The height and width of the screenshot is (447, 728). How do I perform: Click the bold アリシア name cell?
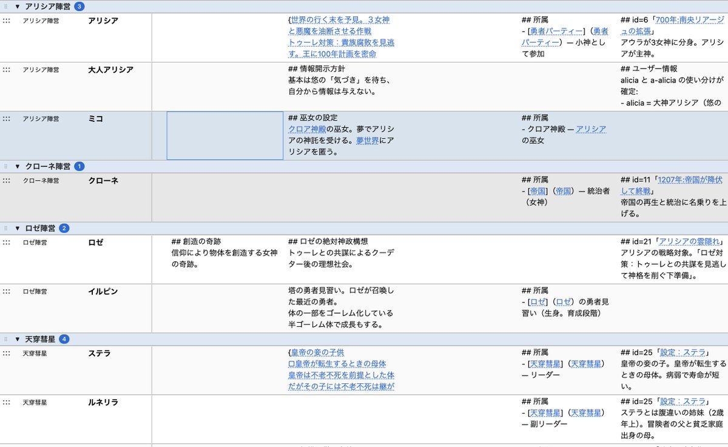point(103,21)
